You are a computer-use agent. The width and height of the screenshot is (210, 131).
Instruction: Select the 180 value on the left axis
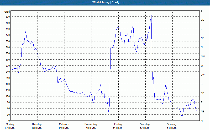tap(8, 84)
